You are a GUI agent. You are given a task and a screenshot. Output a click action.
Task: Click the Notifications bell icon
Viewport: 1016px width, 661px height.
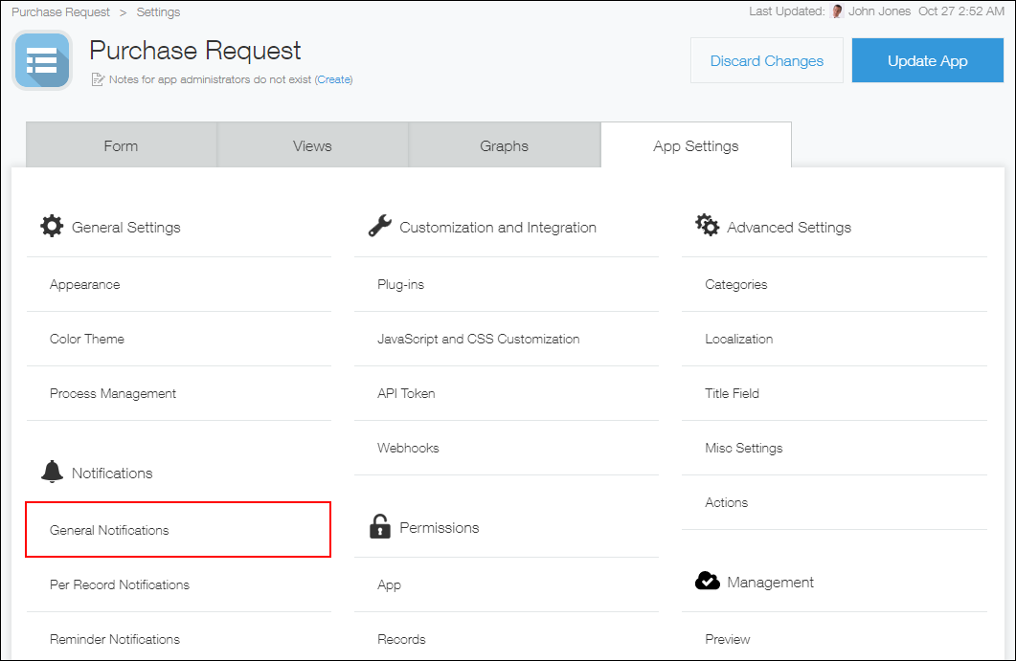click(51, 471)
